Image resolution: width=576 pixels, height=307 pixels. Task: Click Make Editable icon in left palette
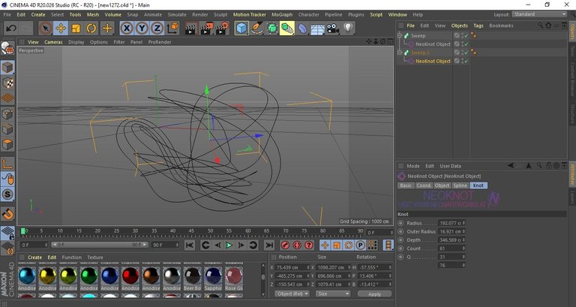point(7,48)
